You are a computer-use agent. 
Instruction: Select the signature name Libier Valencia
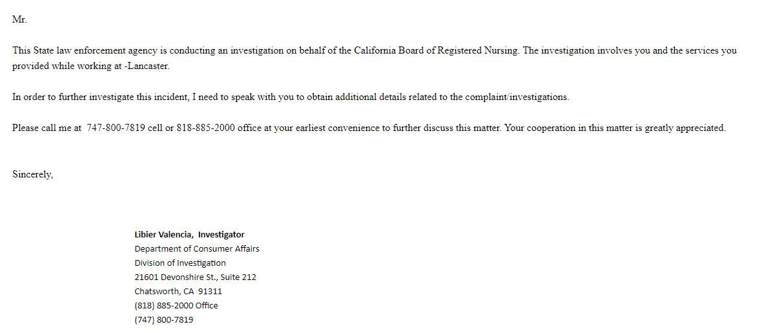point(164,235)
